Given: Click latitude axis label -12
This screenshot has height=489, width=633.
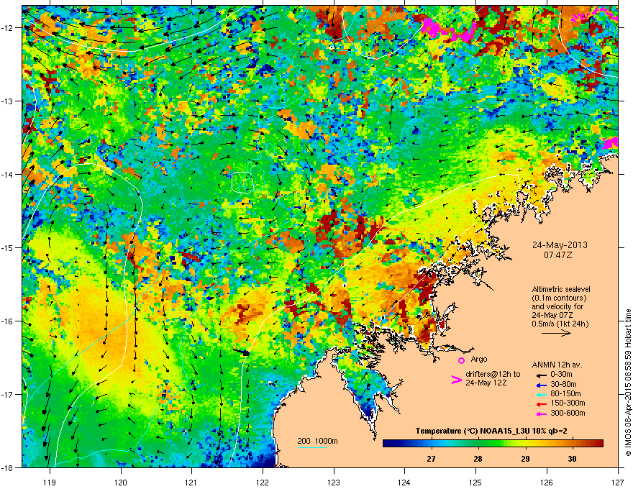Looking at the screenshot, I should pos(7,27).
